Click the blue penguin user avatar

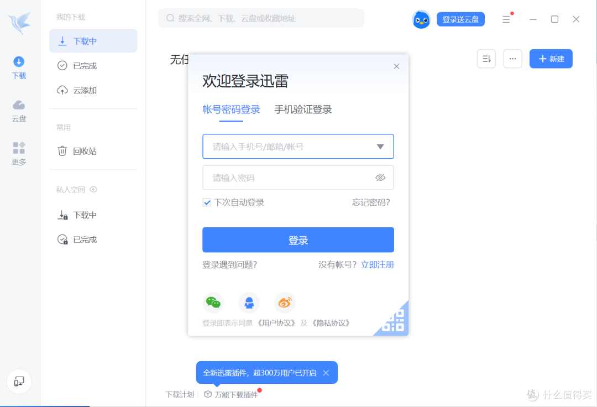421,19
